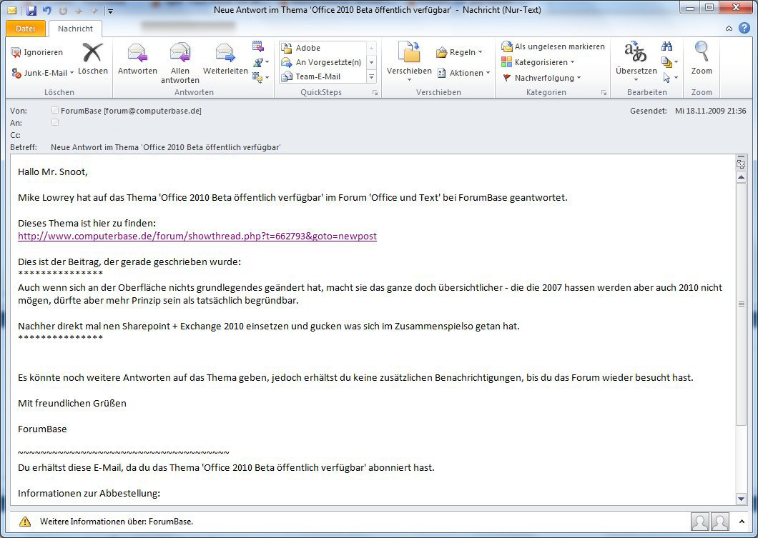Click the greeting 'Hallo Mr. Snoot,'

pyautogui.click(x=53, y=172)
